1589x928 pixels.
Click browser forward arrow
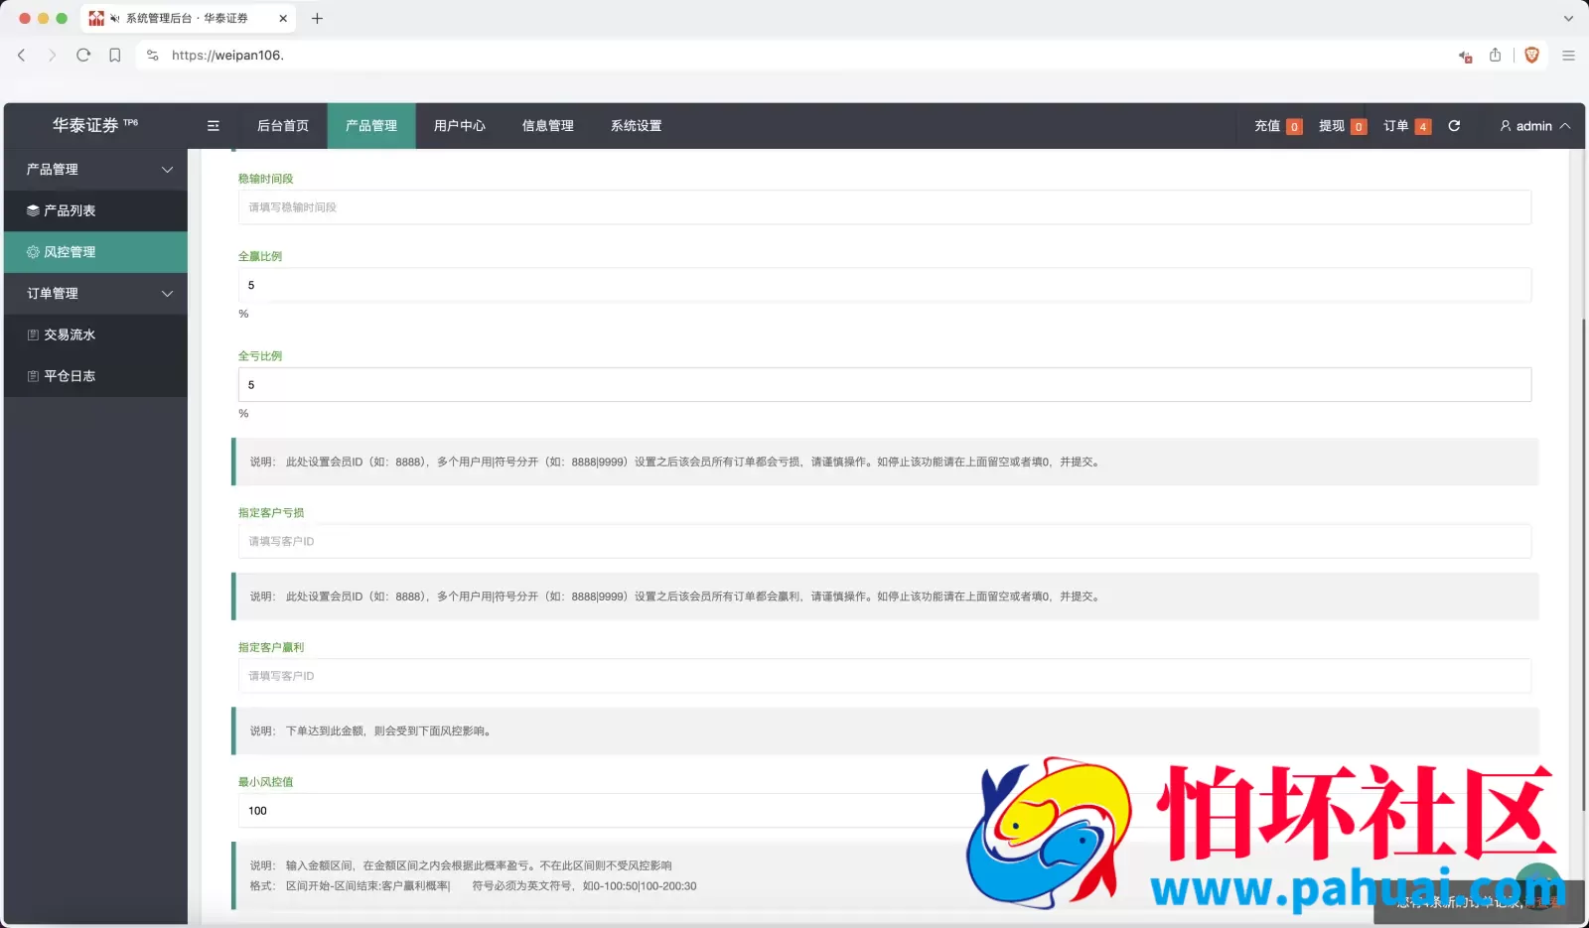(53, 56)
